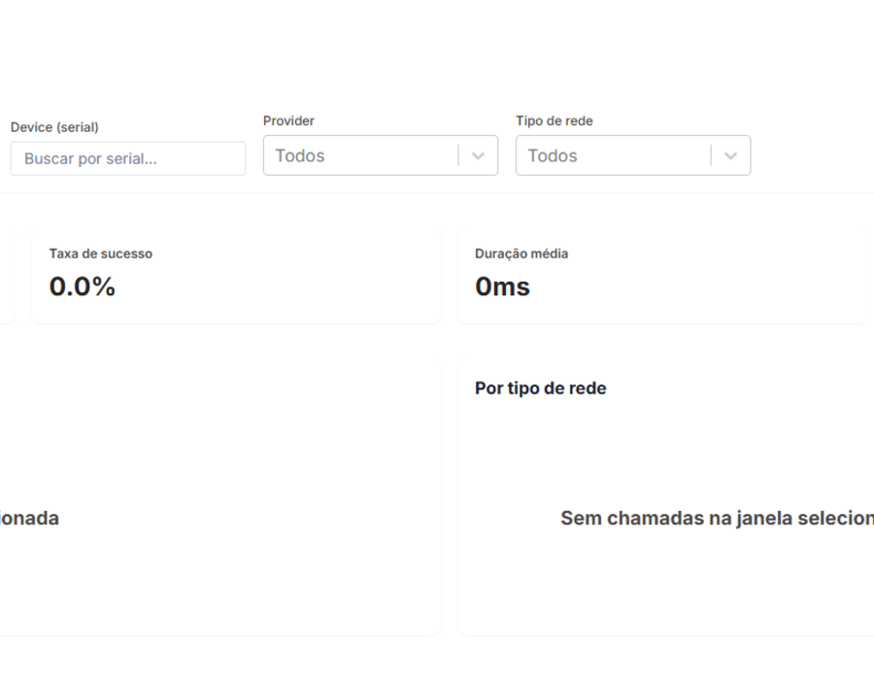Image resolution: width=874 pixels, height=680 pixels.
Task: Click the 'Device (serial)' label
Action: click(x=54, y=127)
